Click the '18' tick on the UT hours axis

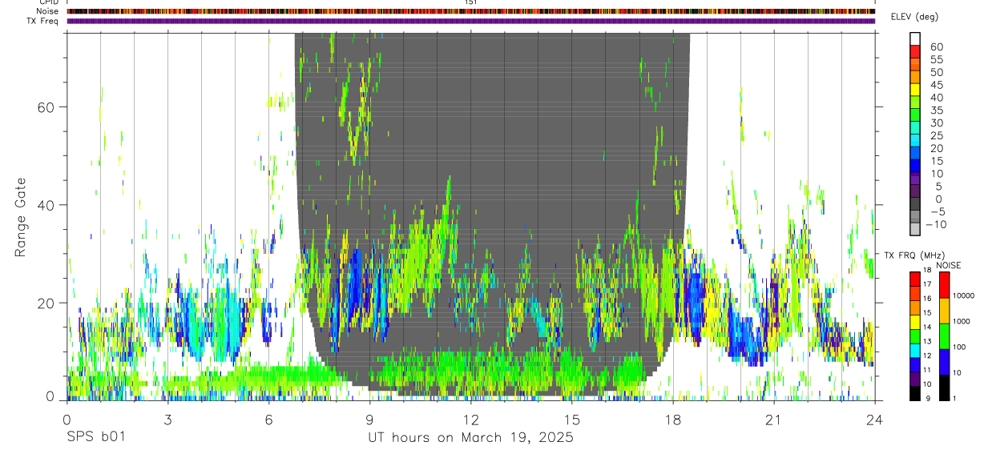coord(672,419)
